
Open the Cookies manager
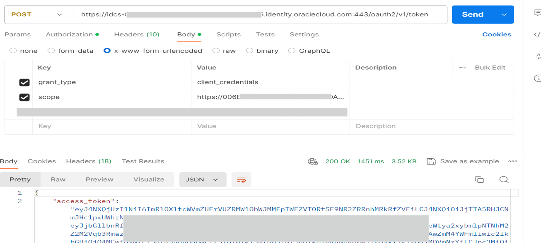[x=497, y=34]
